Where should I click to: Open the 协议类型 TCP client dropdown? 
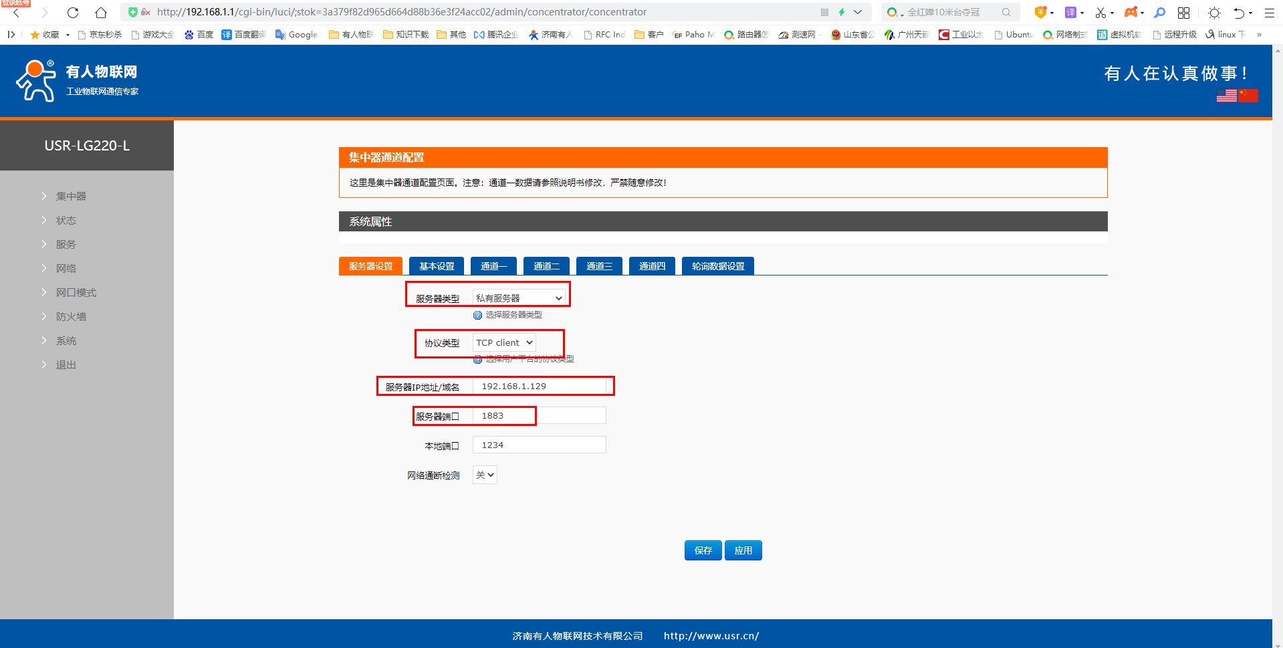coord(504,342)
